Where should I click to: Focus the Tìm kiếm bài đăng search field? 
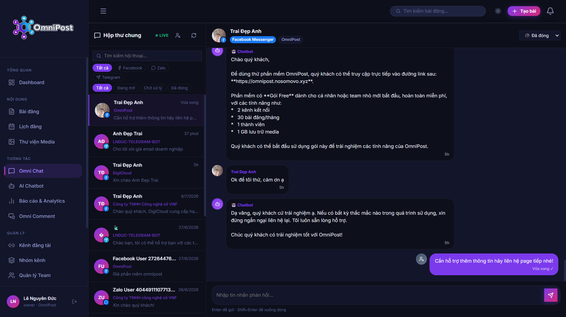pyautogui.click(x=438, y=11)
